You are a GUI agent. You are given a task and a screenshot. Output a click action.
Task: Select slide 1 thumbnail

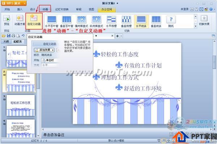pos(17,56)
